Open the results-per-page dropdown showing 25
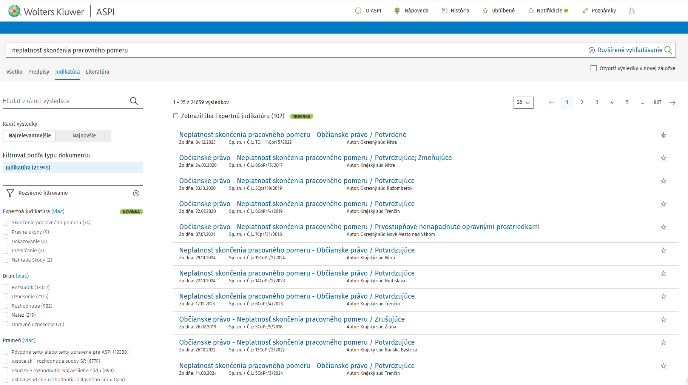The height and width of the screenshot is (385, 688). click(x=523, y=103)
